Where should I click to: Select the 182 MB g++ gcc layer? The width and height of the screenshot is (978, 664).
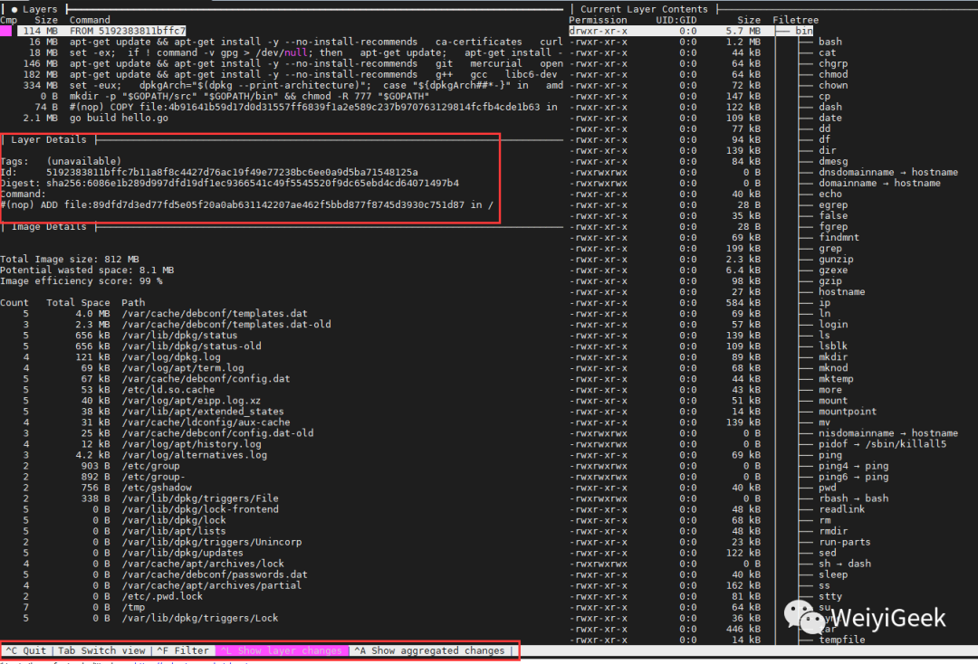pyautogui.click(x=290, y=74)
